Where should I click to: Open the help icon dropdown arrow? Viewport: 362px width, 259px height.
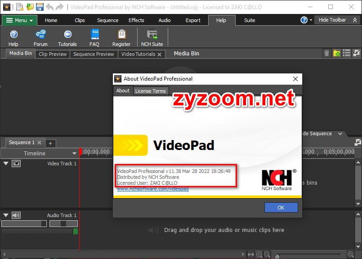tap(311, 20)
